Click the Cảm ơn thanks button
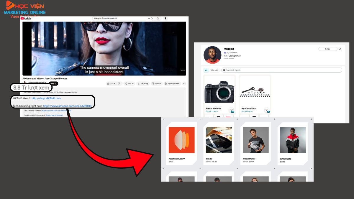This screenshot has width=354, height=199. pyautogui.click(x=157, y=83)
